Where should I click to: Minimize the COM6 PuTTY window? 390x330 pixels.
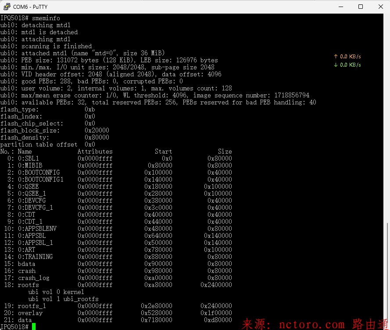(340, 7)
